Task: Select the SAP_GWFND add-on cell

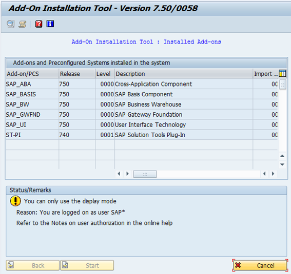Action: point(32,115)
